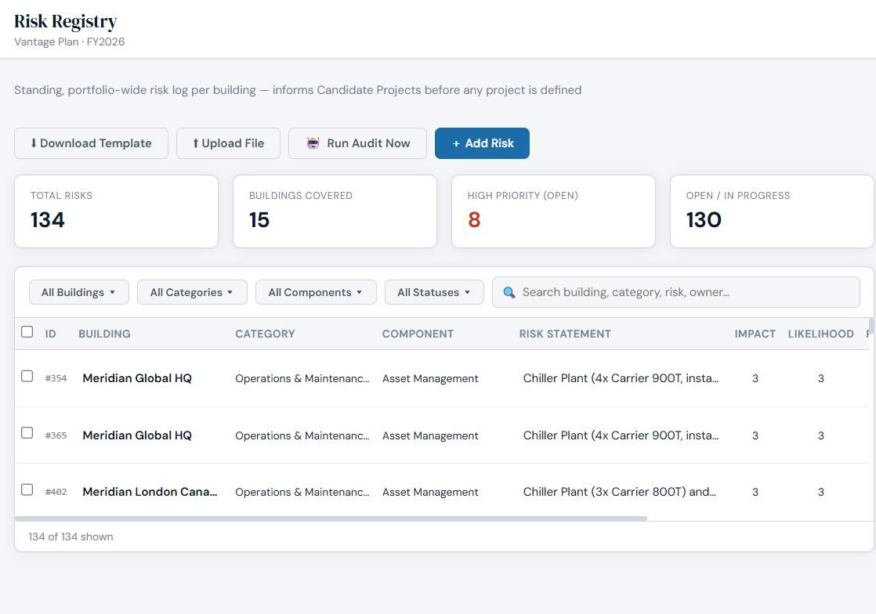Click Meridian Global HQ in row #365
This screenshot has height=614, width=876.
[137, 435]
